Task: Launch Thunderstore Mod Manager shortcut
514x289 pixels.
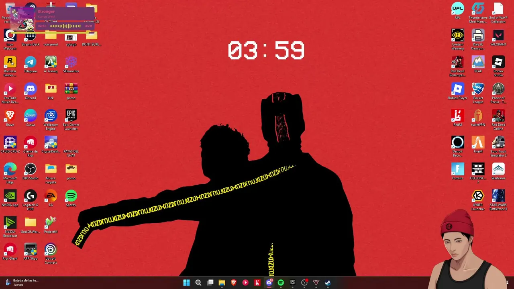Action: click(478, 13)
